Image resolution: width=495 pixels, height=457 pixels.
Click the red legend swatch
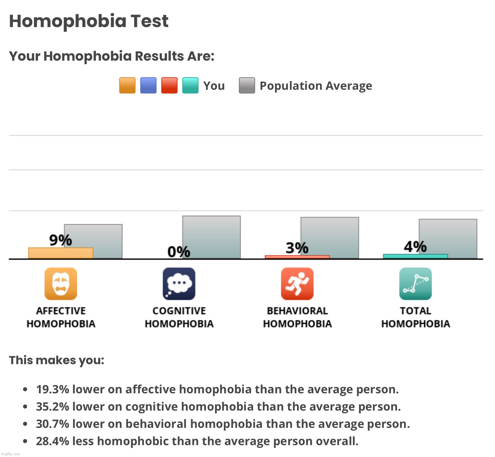tap(169, 85)
